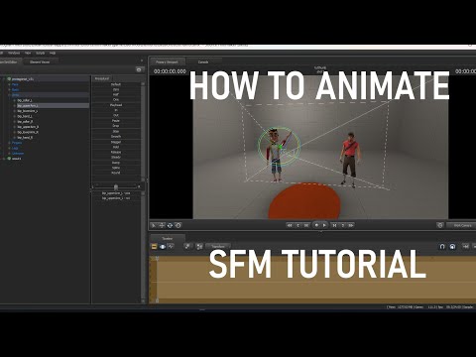This screenshot has width=476, height=357.
Task: Click the 00:00:00.000 timecode display
Action: [x=170, y=71]
